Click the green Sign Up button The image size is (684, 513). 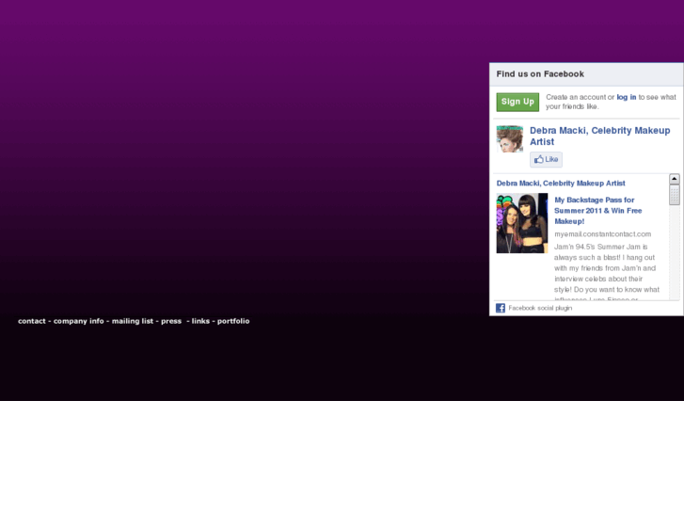[x=517, y=102]
